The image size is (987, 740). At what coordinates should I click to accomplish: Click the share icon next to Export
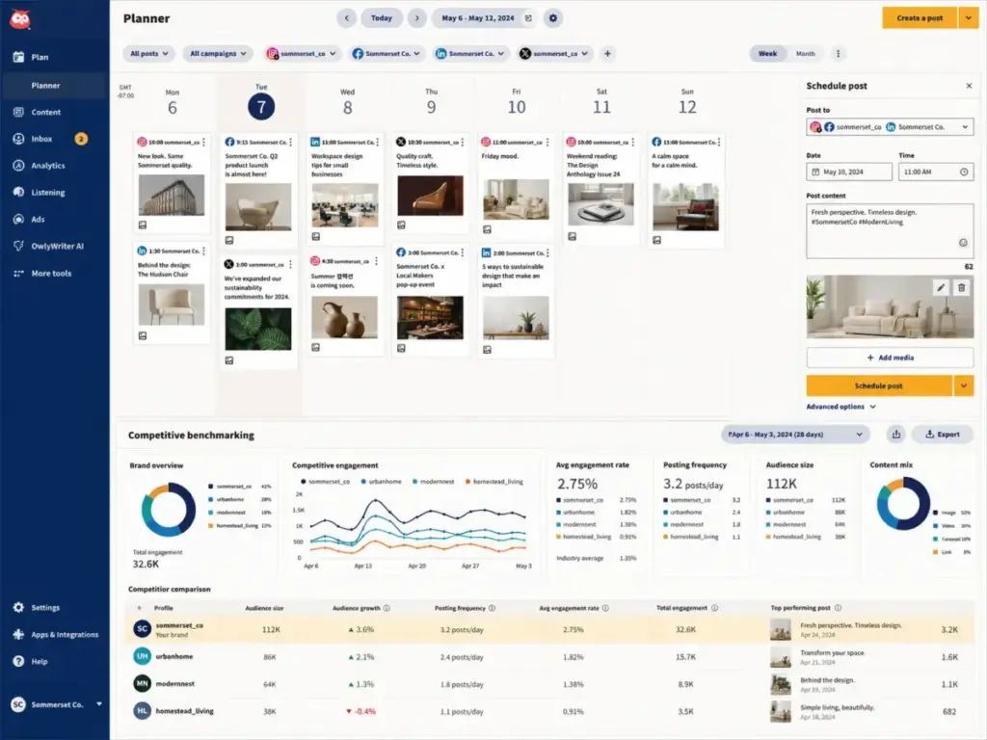point(896,435)
